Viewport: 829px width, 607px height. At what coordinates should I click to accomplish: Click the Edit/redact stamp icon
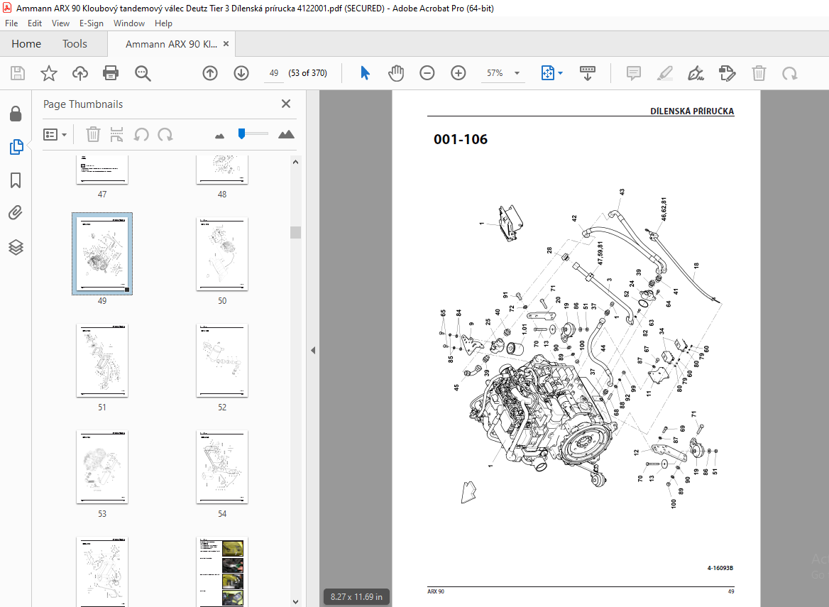pyautogui.click(x=727, y=73)
